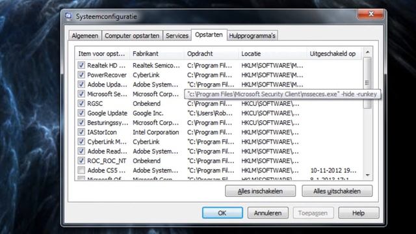
Task: Open the Algemeen tab
Action: click(x=85, y=36)
